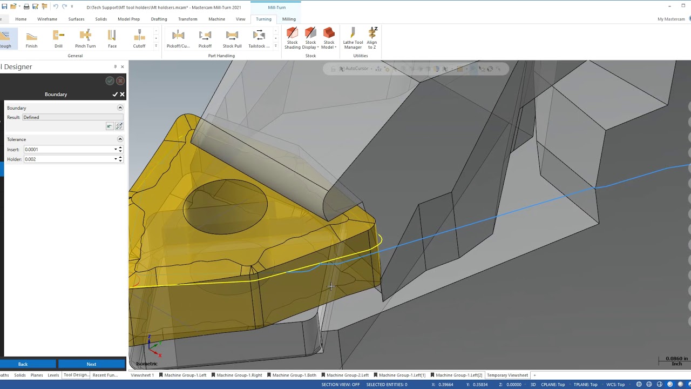Open the Insert tolerance dropdown
The width and height of the screenshot is (691, 389).
[x=116, y=149]
